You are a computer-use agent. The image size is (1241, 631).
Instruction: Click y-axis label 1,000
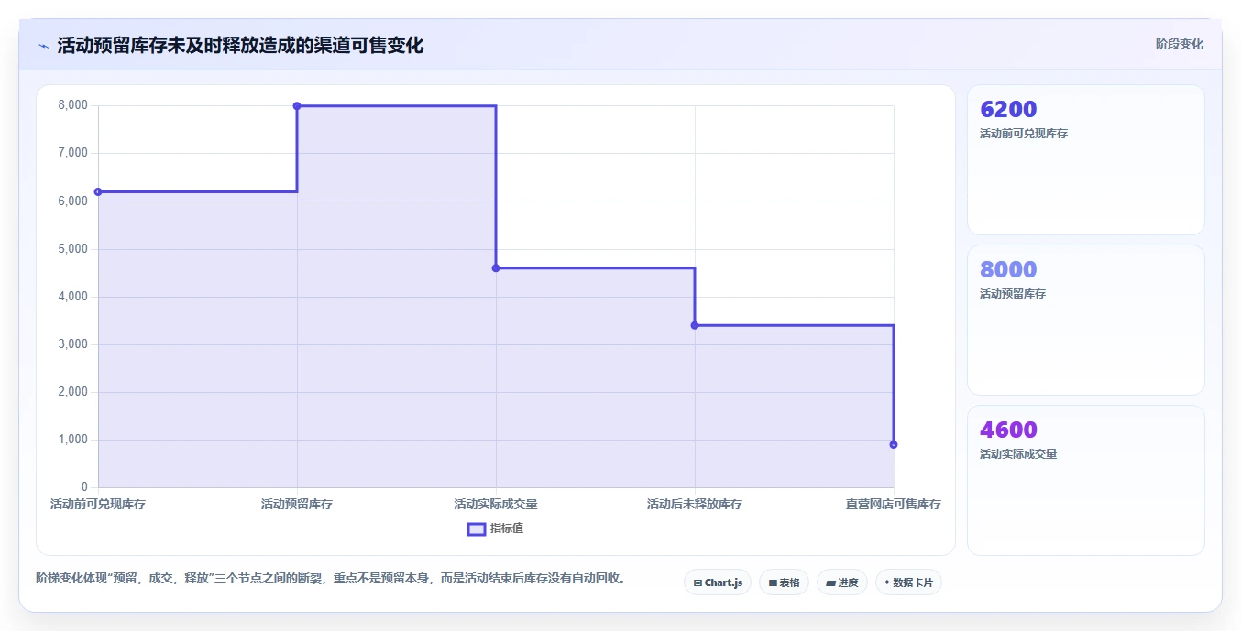(73, 440)
